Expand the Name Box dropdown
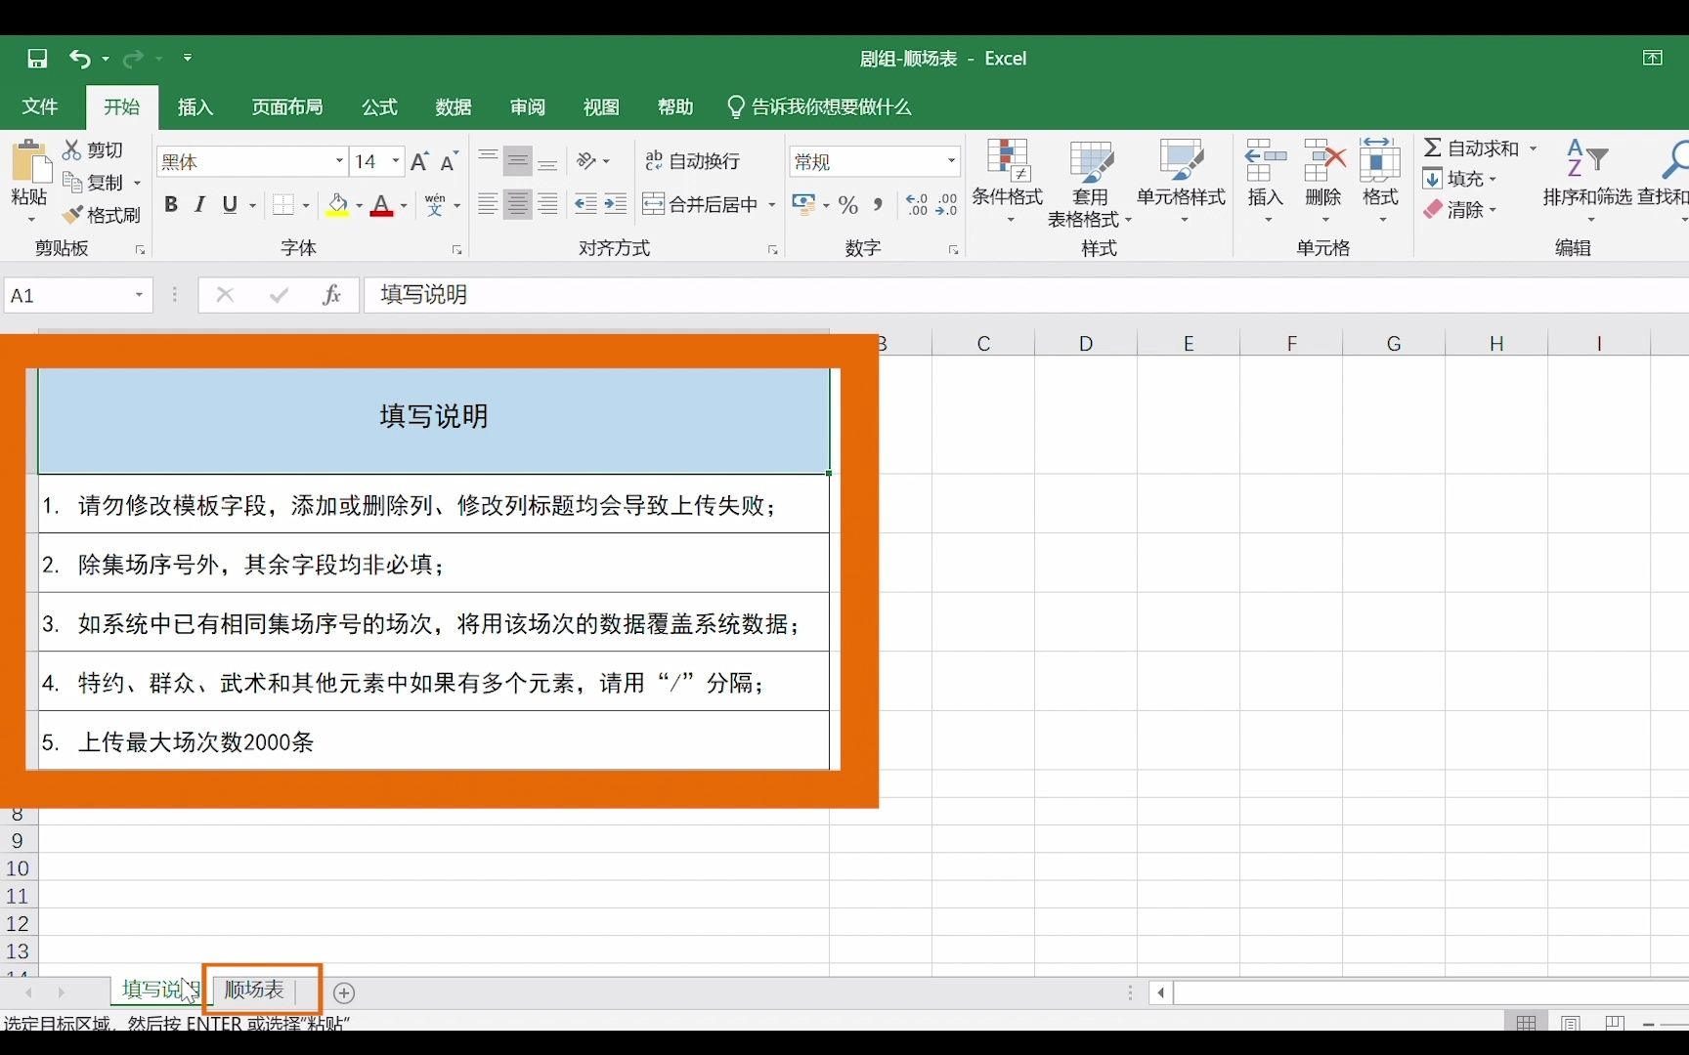This screenshot has width=1689, height=1055. [139, 295]
